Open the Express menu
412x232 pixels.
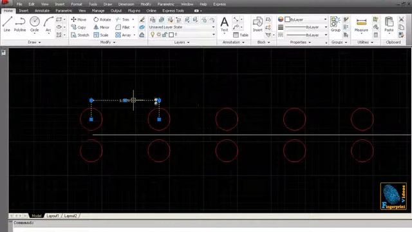coord(220,5)
